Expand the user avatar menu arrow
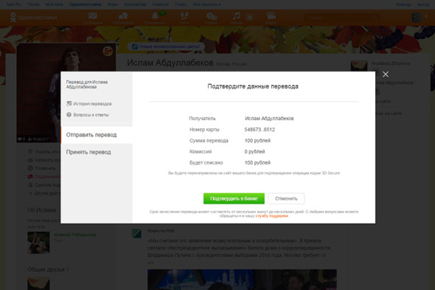 [x=426, y=16]
